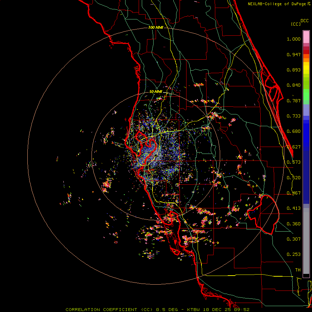Click the TH threshold label
Screen dimensions: 312x312
pos(297,270)
